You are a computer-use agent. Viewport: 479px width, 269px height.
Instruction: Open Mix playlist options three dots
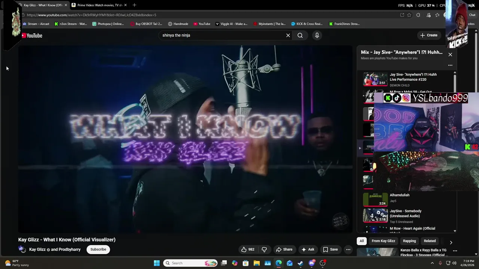[450, 65]
